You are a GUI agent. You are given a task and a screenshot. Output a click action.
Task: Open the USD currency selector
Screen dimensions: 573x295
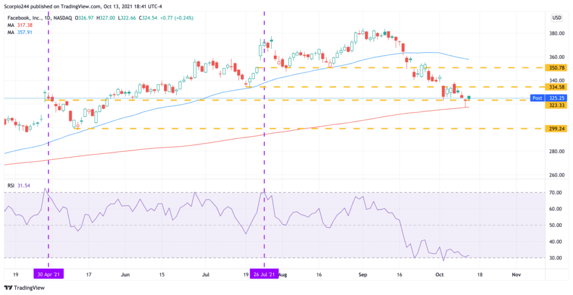pos(557,18)
